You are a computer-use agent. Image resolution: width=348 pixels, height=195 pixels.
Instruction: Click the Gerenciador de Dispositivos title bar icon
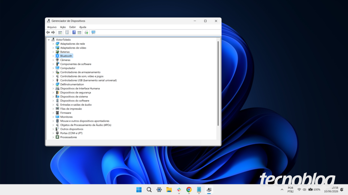click(48, 21)
